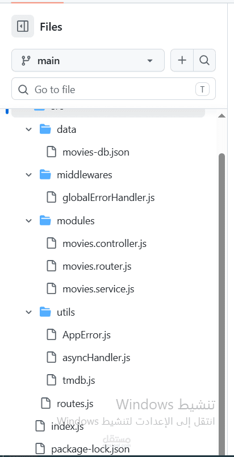Collapse the utils folder chevron
234x457 pixels.
click(x=28, y=312)
